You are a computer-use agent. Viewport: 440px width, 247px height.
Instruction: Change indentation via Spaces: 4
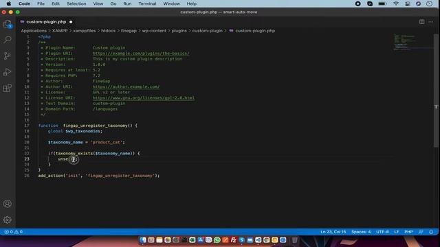coord(361,232)
